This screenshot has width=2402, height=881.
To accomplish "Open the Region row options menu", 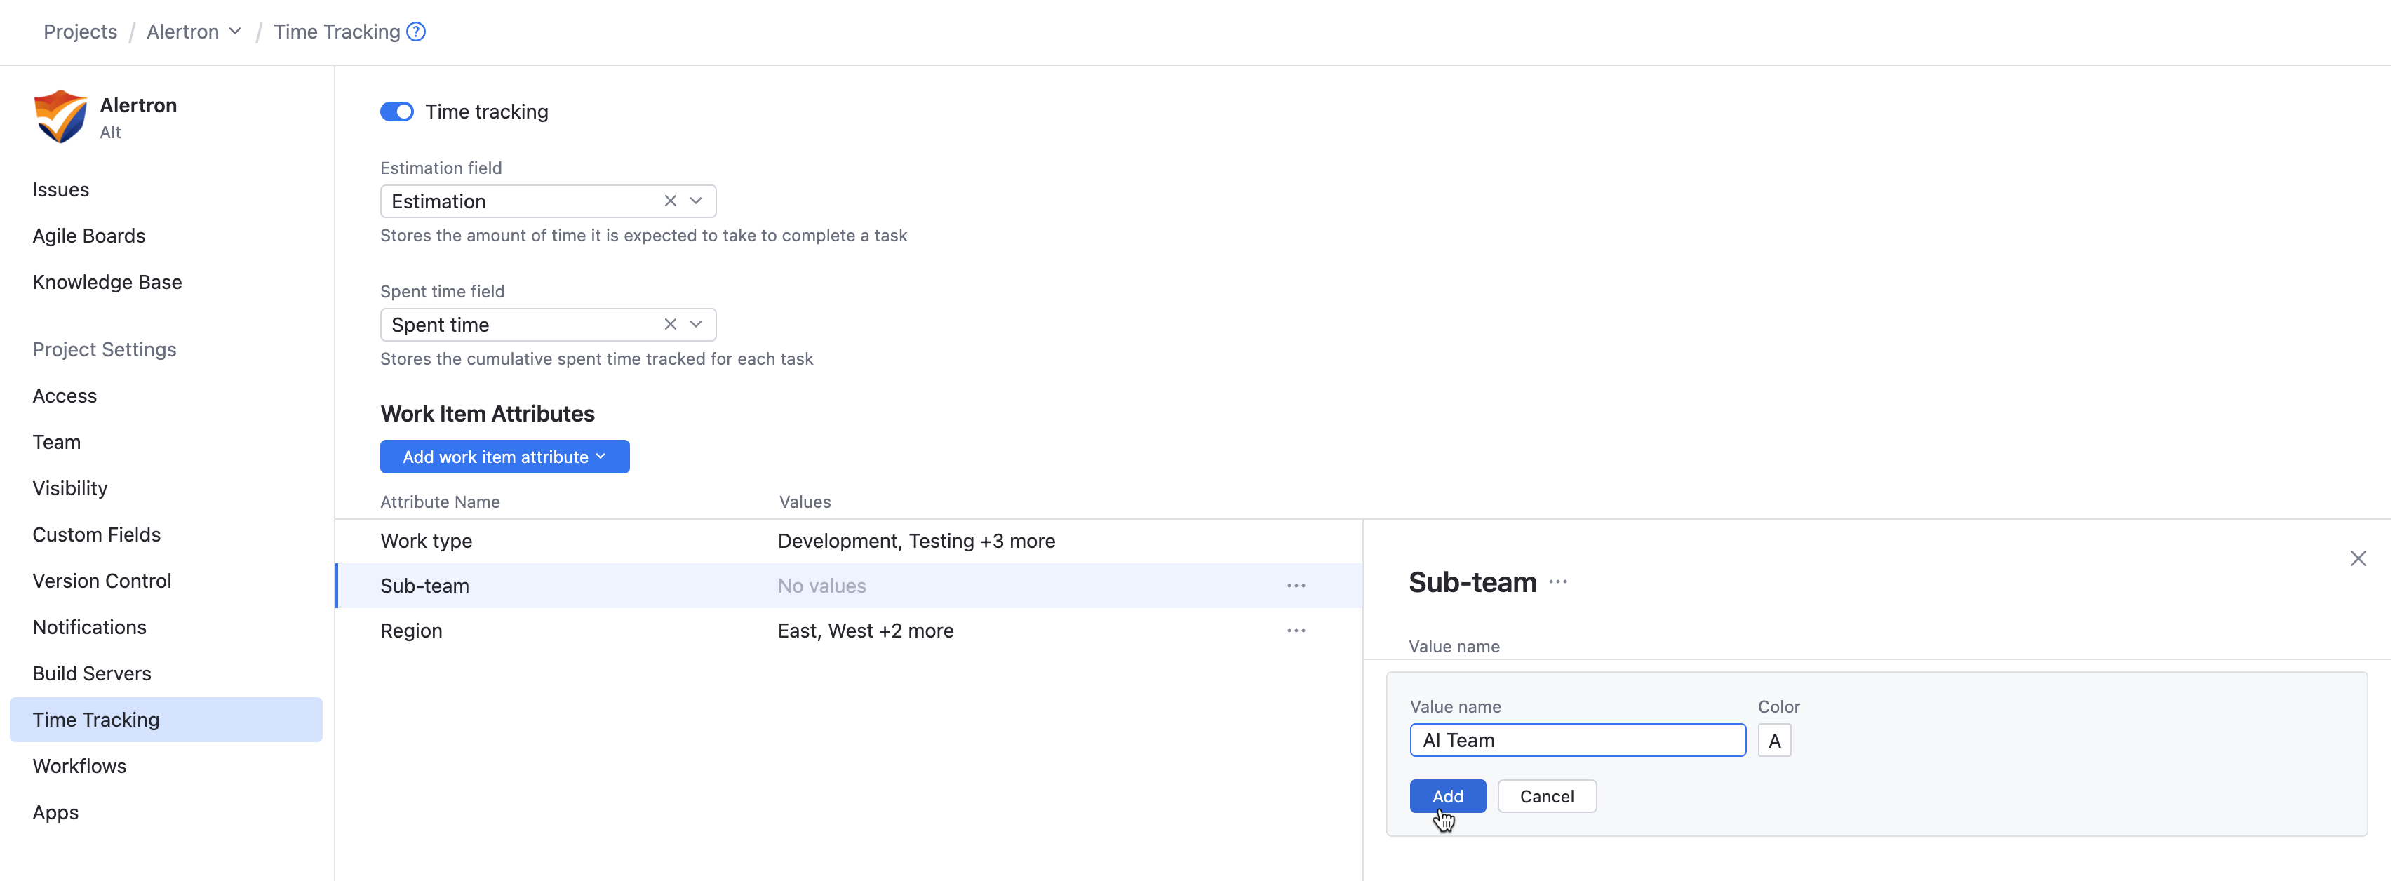I will coord(1295,630).
